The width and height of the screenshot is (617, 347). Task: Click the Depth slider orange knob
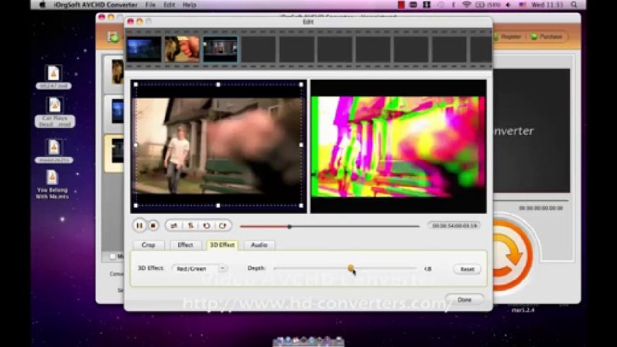coord(351,267)
